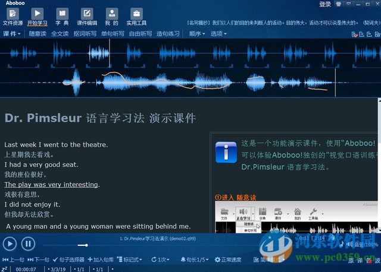Click the zZ sleep icon in status bar
The height and width of the screenshot is (272, 381).
[4, 269]
